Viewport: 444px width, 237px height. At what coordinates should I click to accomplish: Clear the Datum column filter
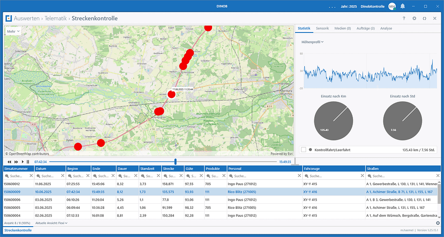(x=62, y=176)
